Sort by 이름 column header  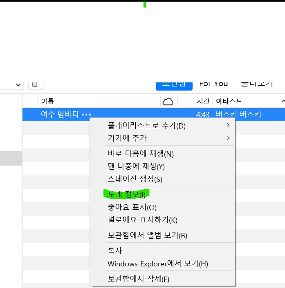pyautogui.click(x=47, y=101)
